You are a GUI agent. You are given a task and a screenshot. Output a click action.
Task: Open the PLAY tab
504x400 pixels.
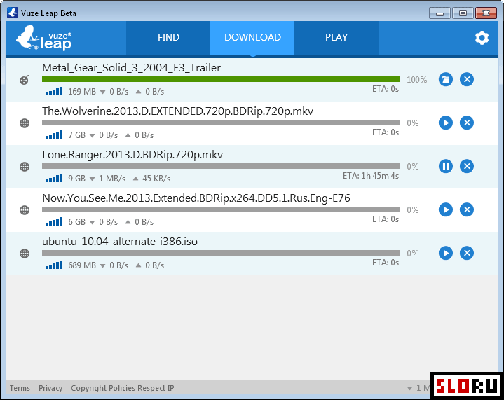click(336, 38)
